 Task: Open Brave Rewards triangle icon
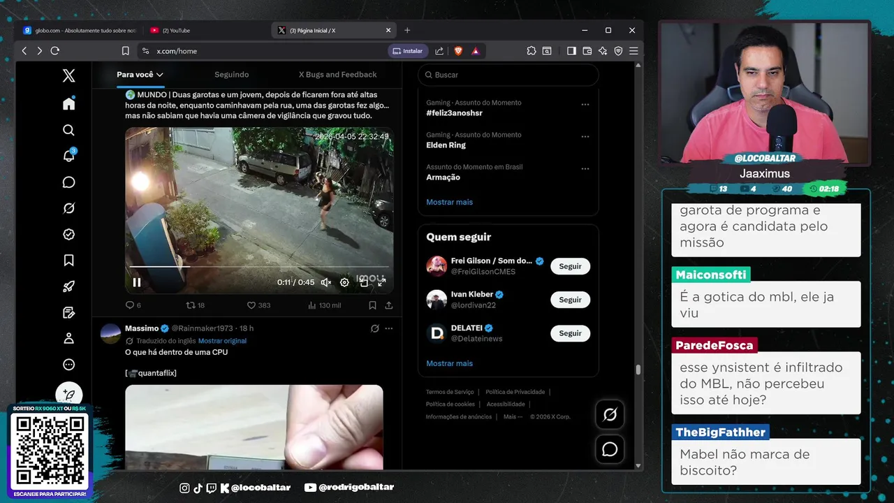tap(475, 51)
